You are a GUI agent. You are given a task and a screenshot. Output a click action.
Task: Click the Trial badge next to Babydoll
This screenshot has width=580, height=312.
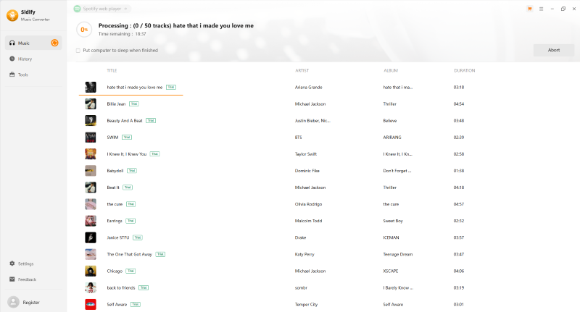tap(132, 171)
